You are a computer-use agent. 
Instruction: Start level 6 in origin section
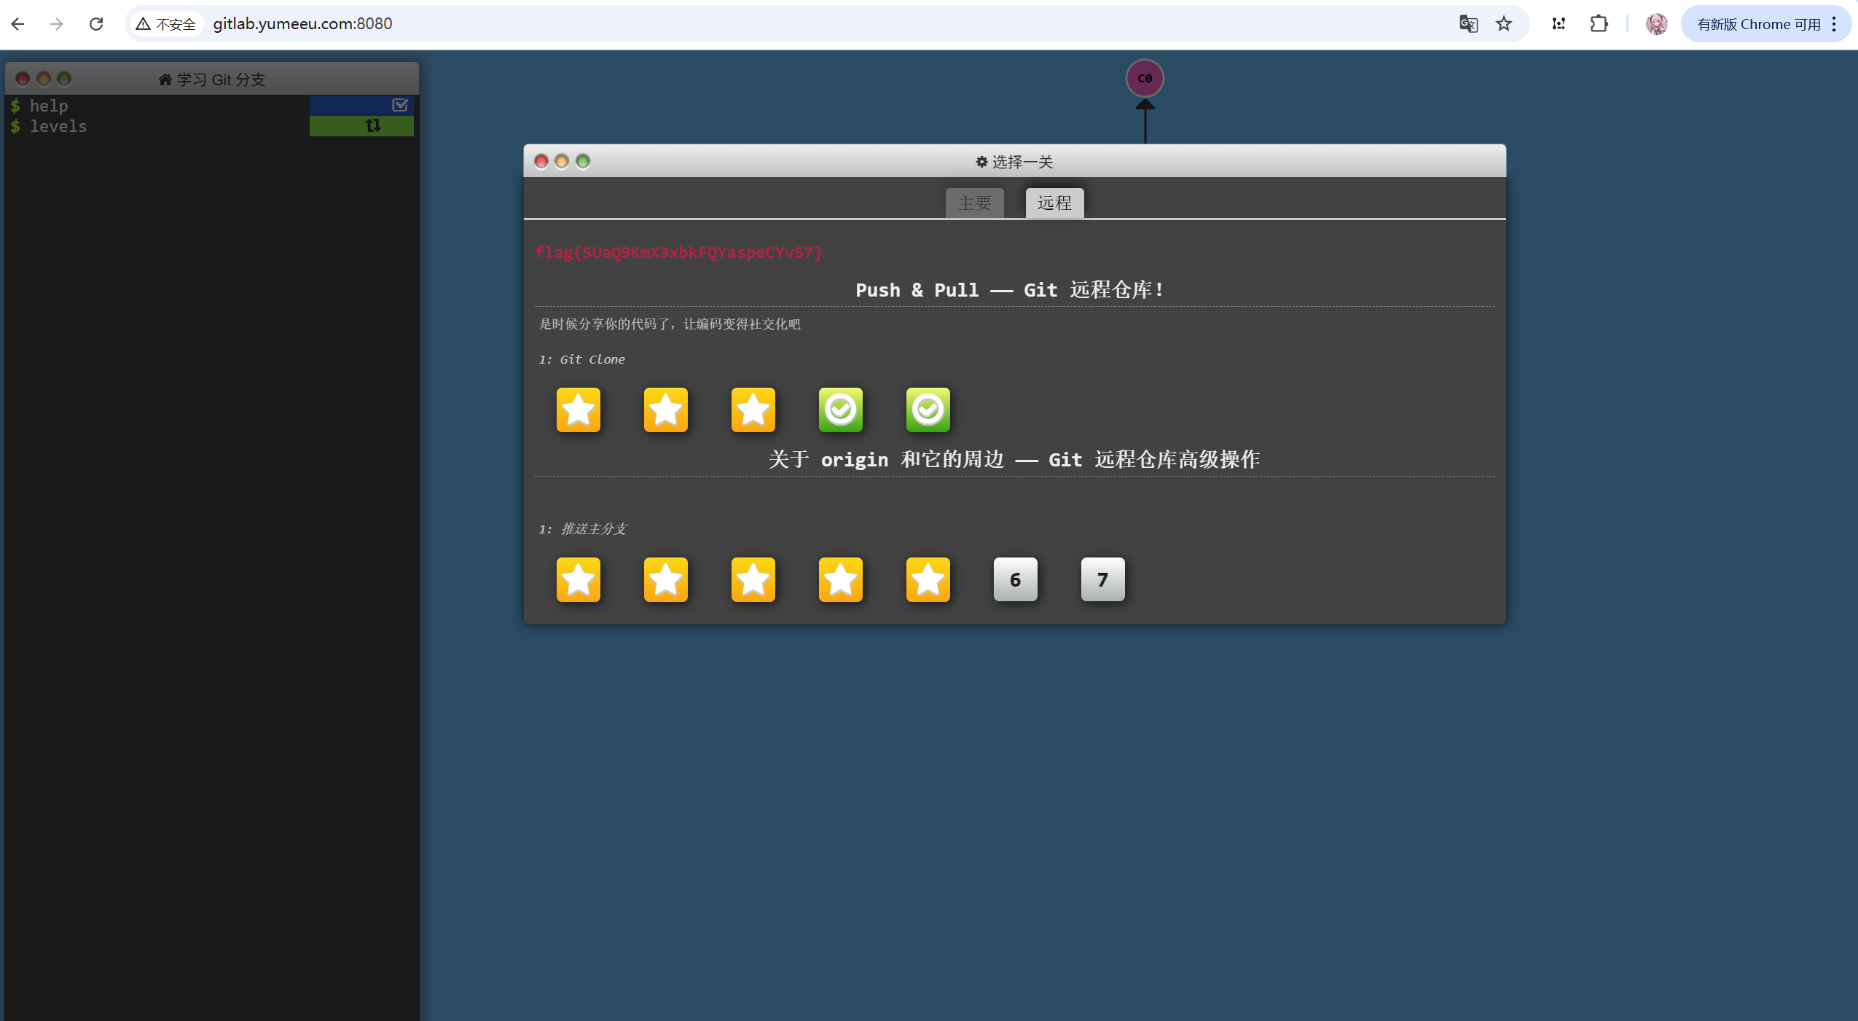pyautogui.click(x=1015, y=579)
